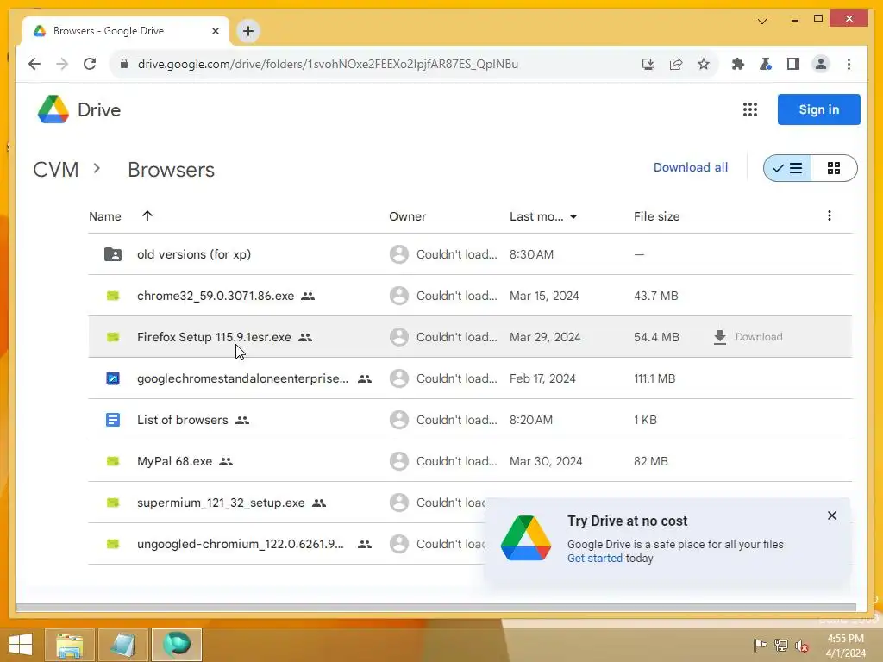Click shared icon beside supermium_121_32_setup.exe
Viewport: 883px width, 662px height.
coord(319,503)
